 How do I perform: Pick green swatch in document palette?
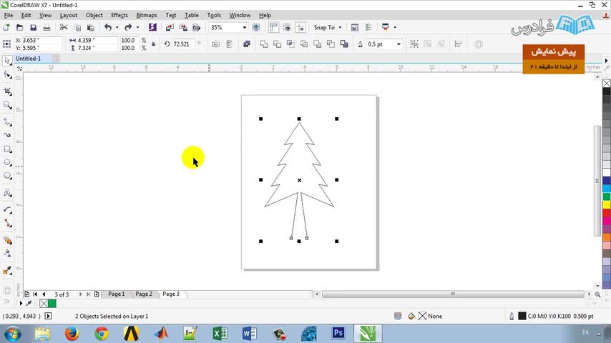pos(52,303)
